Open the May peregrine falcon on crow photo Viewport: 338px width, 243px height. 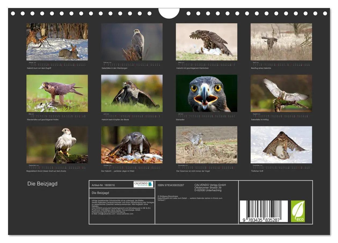(57, 93)
